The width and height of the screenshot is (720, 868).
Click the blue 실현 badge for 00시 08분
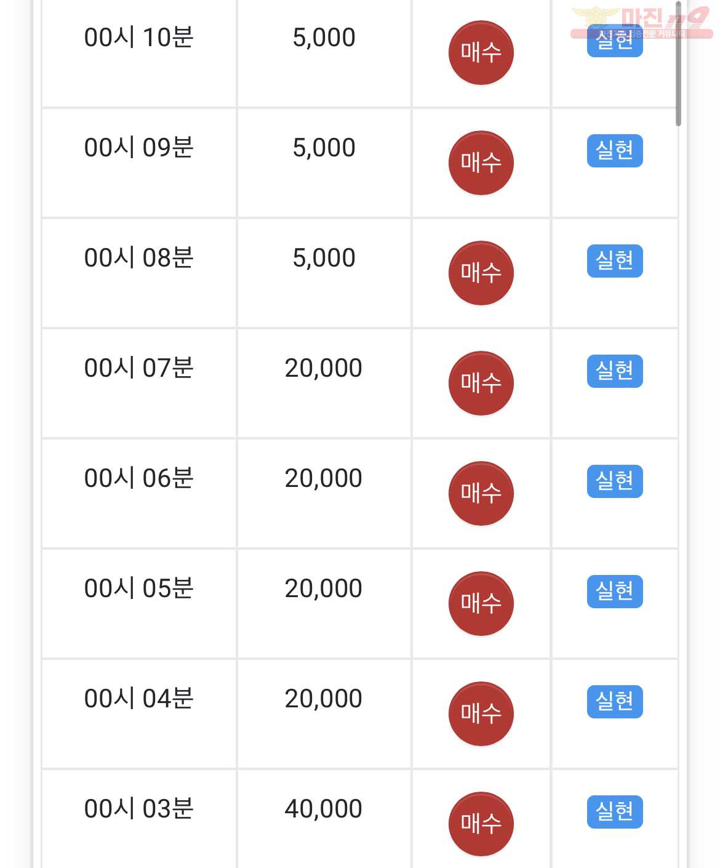pyautogui.click(x=615, y=261)
